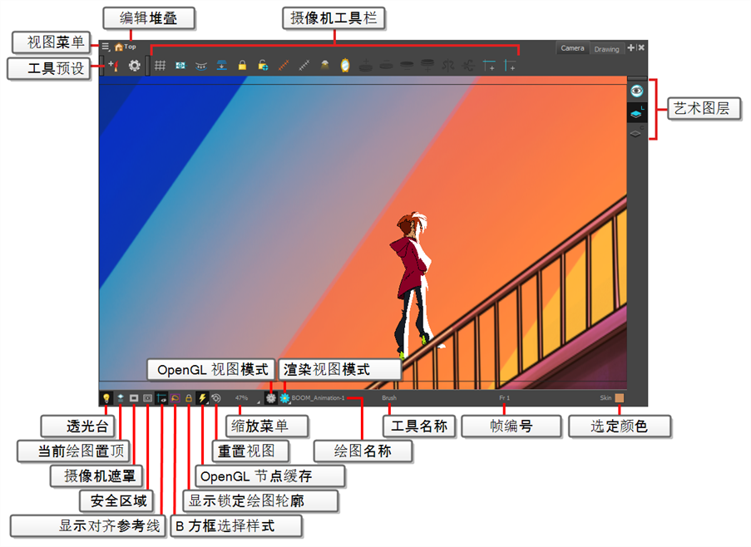Enable show locked drawing outlines
This screenshot has height=547, width=751.
[x=189, y=397]
